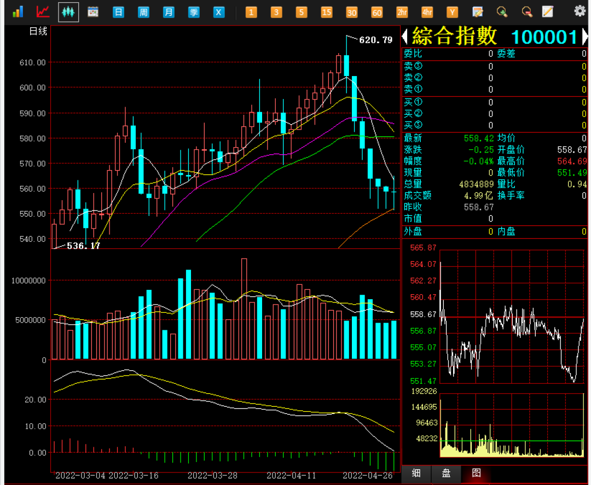The height and width of the screenshot is (485, 591).
Task: Select the 15-minute interval icon
Action: click(x=326, y=12)
